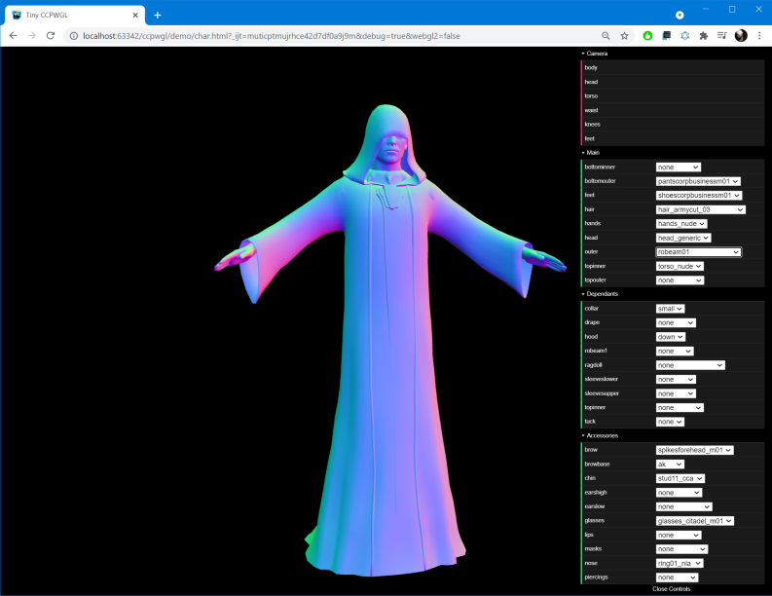Open the masks dropdown

pyautogui.click(x=681, y=549)
